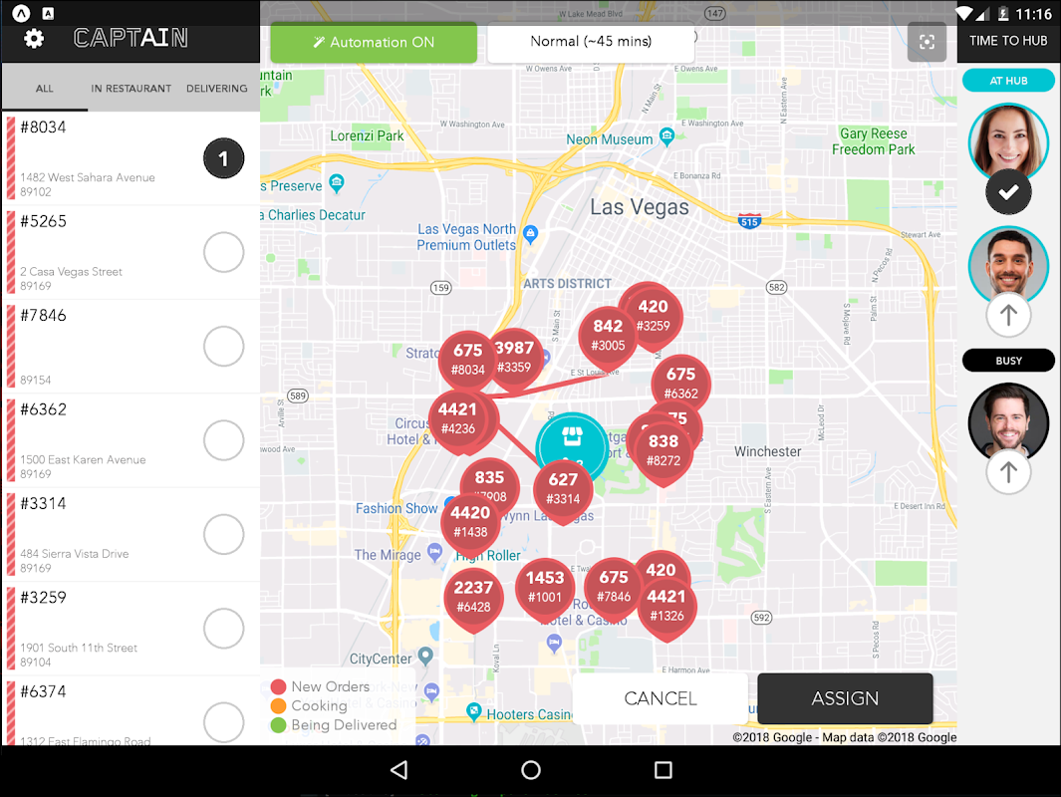Select the second at-hub driver avatar

(x=1008, y=265)
